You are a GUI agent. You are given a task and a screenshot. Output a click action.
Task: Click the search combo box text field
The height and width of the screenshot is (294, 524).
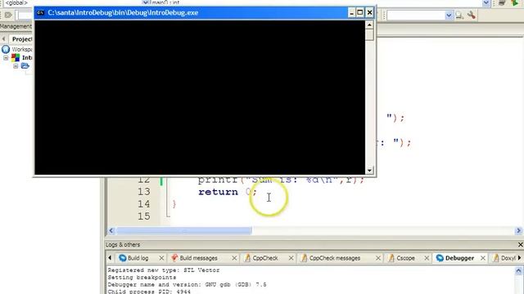[x=416, y=15]
